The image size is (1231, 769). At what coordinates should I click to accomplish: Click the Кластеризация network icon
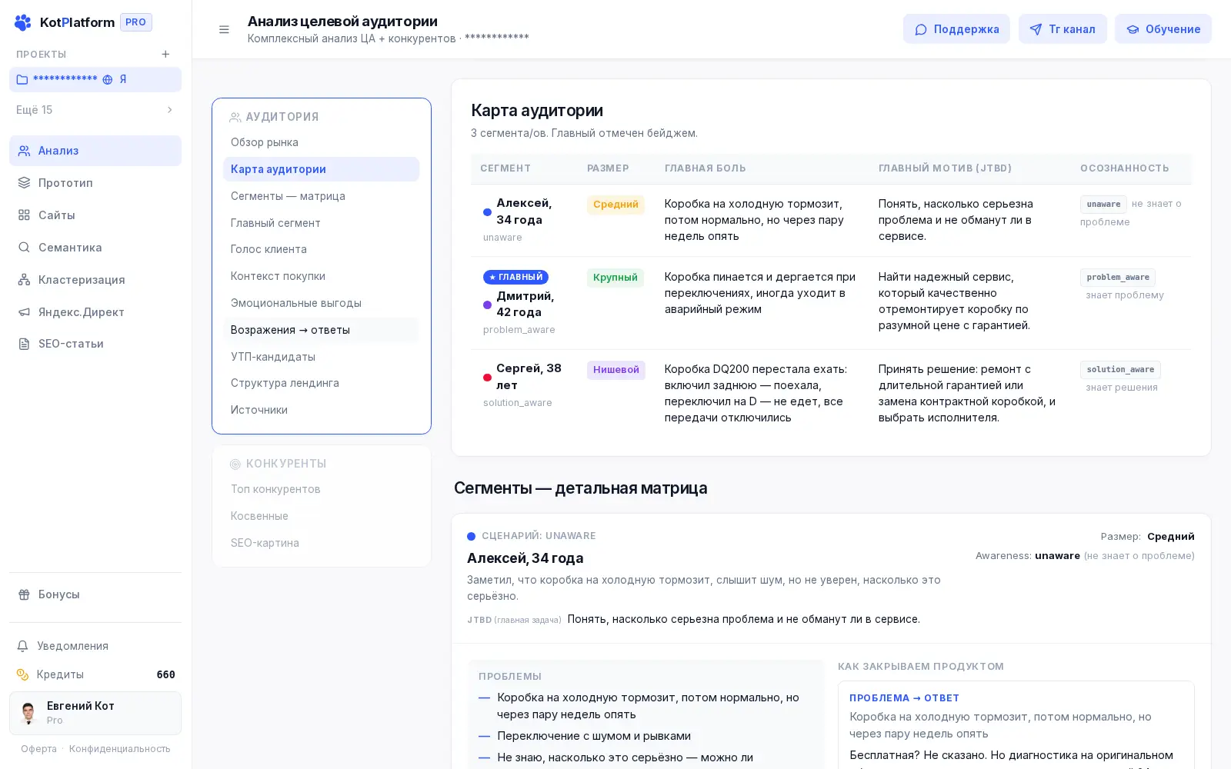[x=24, y=280]
